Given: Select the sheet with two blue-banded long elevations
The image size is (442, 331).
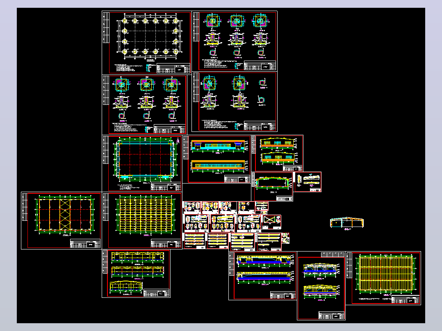Looking at the screenshot, I should point(263,276).
